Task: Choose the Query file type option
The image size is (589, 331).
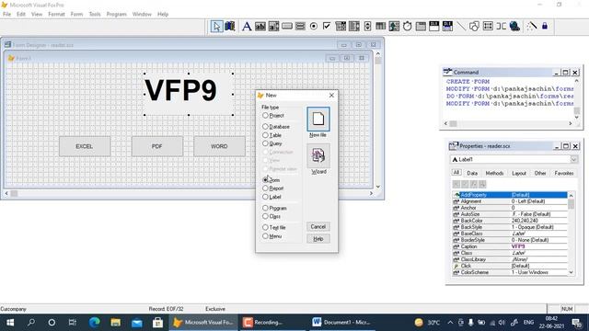Action: coord(272,143)
